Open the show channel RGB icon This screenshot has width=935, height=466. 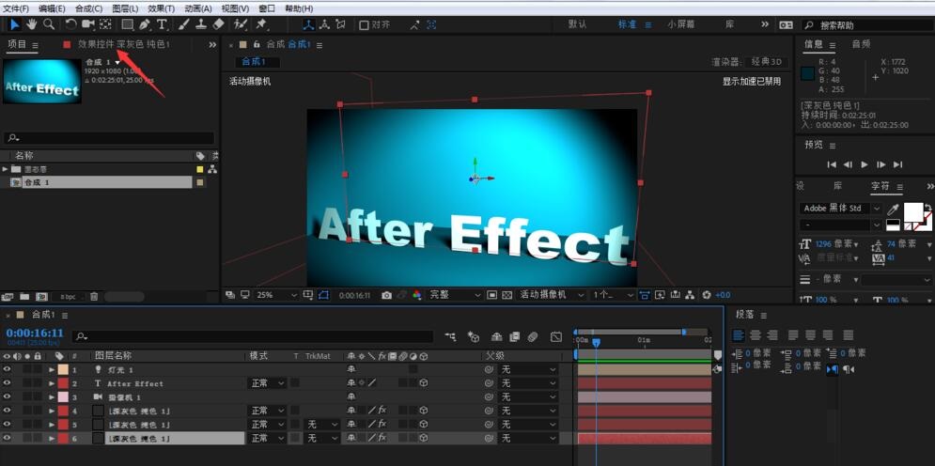417,295
